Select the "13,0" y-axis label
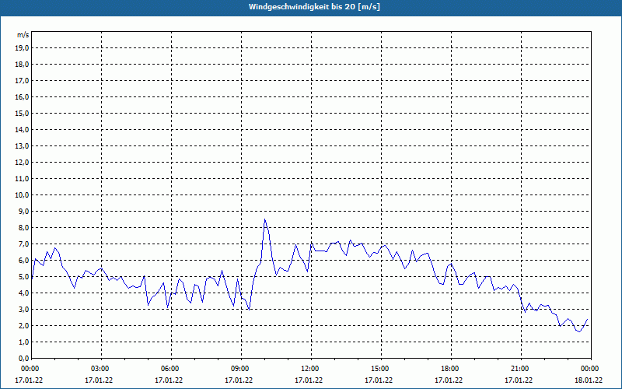Image resolution: width=622 pixels, height=389 pixels. [x=22, y=145]
